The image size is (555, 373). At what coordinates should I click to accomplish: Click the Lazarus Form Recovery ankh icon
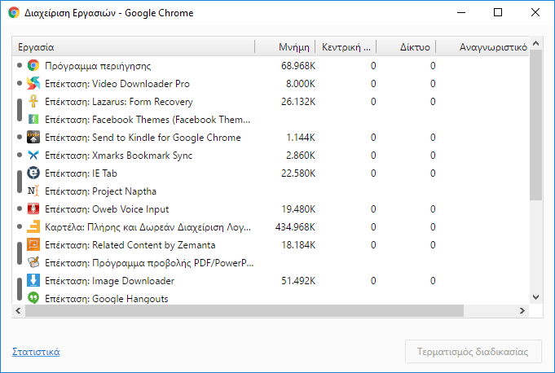point(33,102)
